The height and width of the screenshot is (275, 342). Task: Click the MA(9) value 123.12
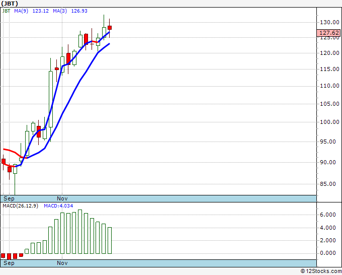(x=41, y=11)
